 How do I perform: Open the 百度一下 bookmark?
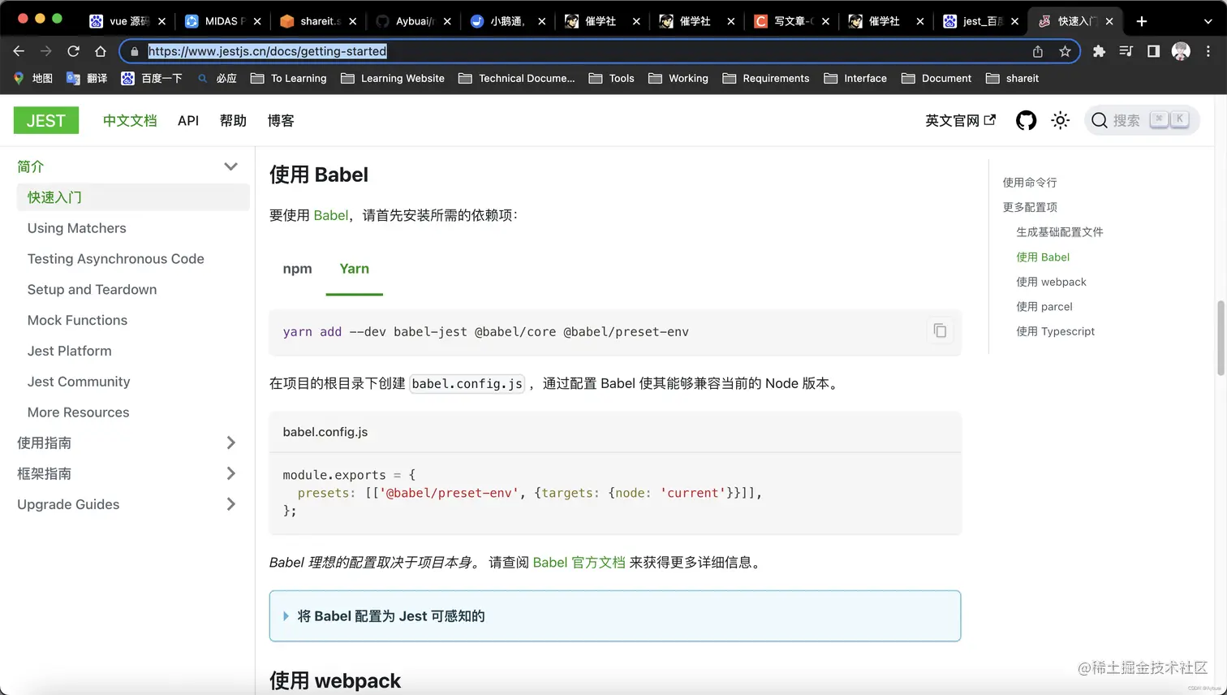[x=152, y=78]
